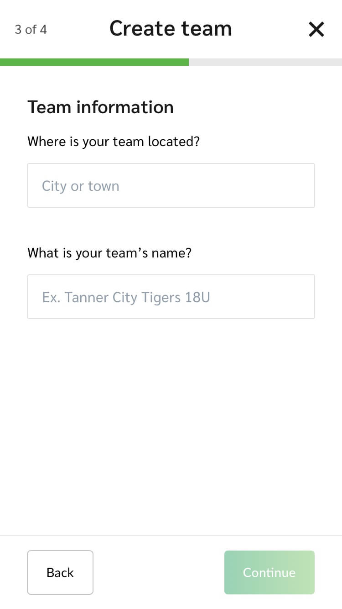Tap the X icon in header

316,30
